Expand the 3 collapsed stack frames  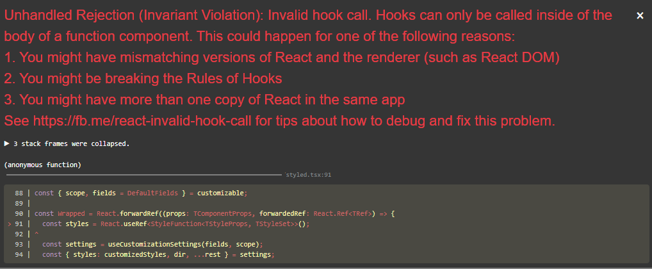[67, 144]
